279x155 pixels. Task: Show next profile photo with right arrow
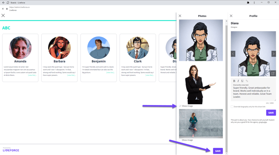point(274,54)
